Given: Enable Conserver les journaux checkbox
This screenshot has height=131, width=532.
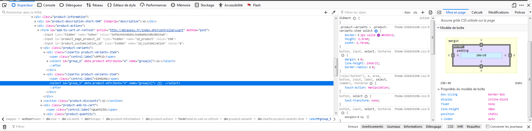Looking at the screenshot, I should tap(488, 127).
